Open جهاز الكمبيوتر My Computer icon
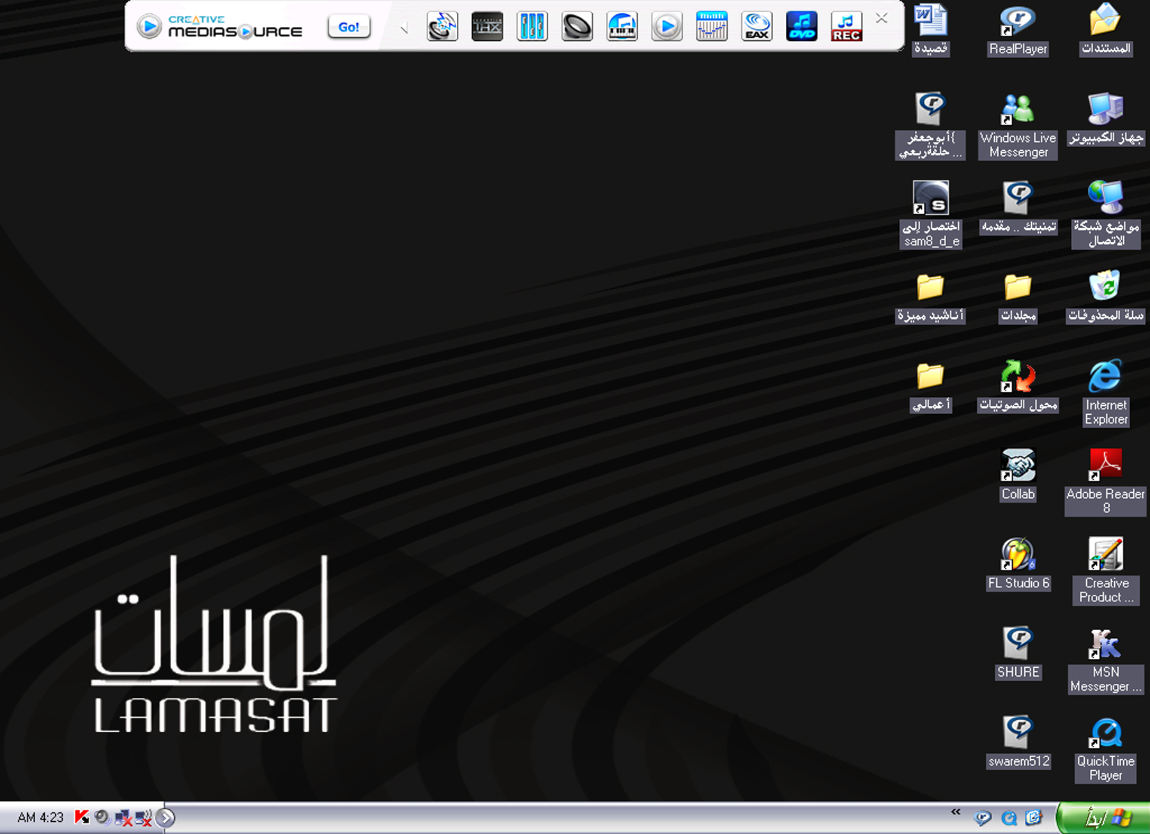This screenshot has height=834, width=1150. (1106, 120)
